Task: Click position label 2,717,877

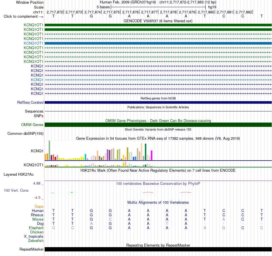Action: click(149, 12)
